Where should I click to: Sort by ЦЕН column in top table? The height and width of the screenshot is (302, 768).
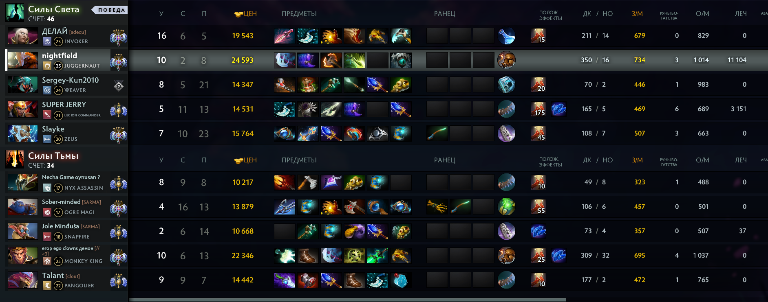pos(245,13)
